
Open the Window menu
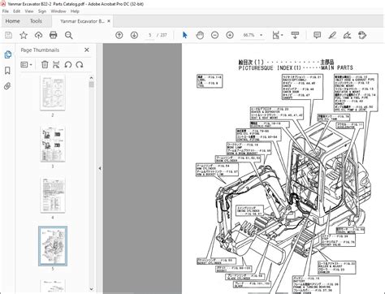point(58,11)
